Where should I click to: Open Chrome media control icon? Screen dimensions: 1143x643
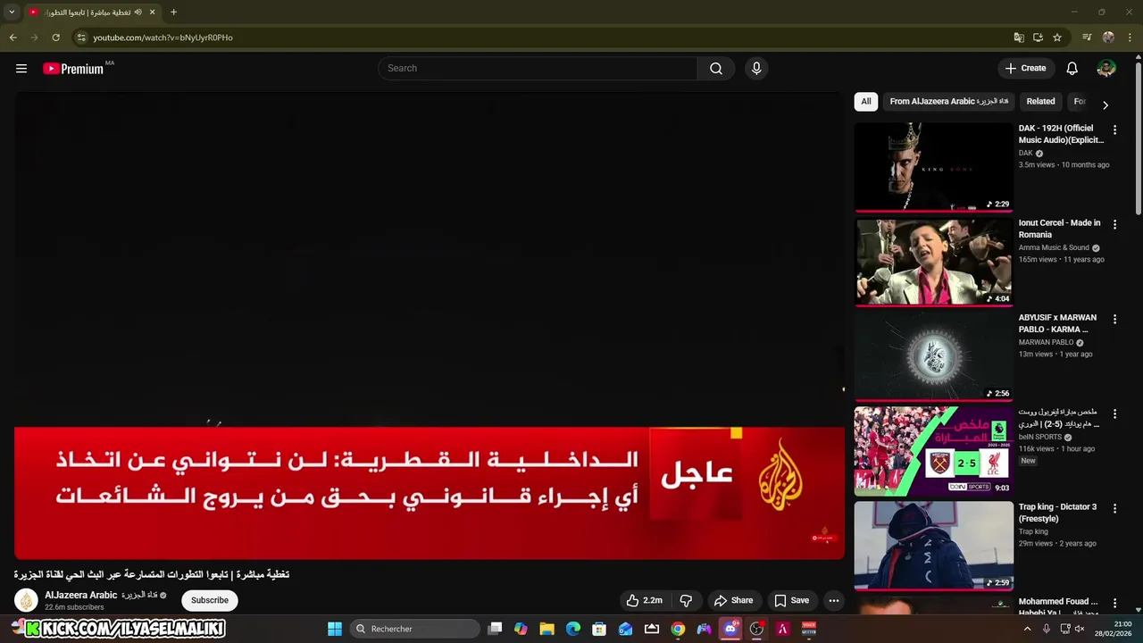[x=1087, y=38]
